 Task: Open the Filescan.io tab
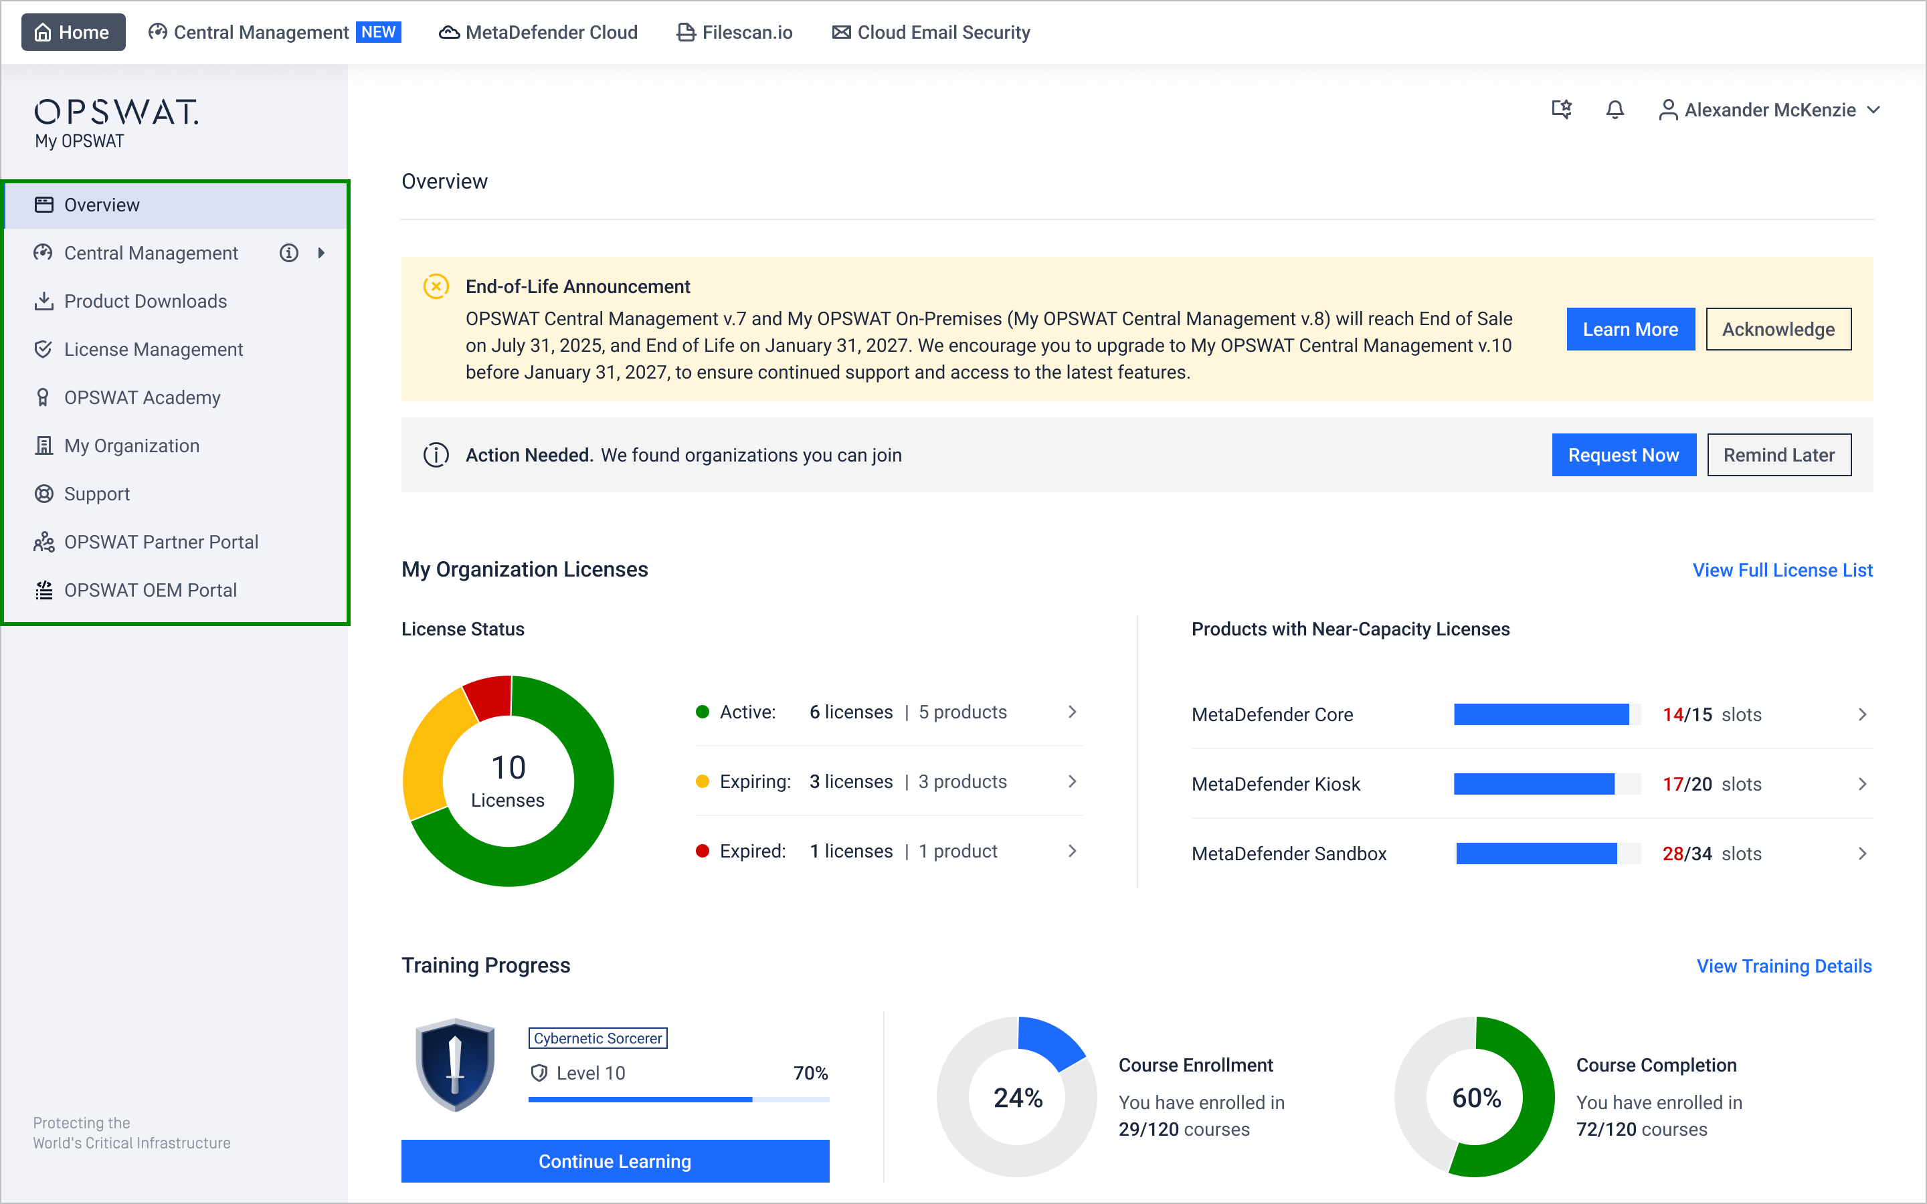point(734,32)
